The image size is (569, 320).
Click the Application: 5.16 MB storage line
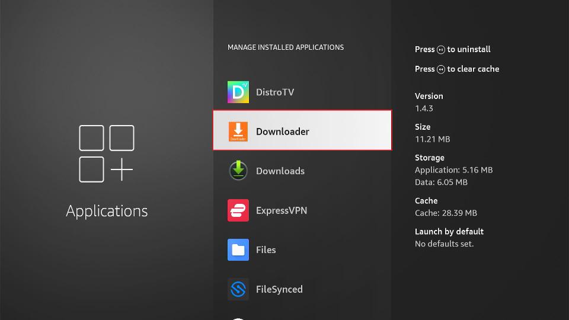[x=453, y=170]
